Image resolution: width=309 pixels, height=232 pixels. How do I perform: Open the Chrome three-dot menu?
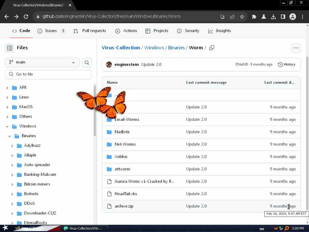click(x=302, y=17)
